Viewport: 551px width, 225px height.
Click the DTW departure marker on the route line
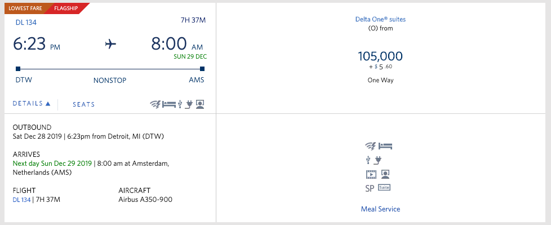pyautogui.click(x=18, y=69)
